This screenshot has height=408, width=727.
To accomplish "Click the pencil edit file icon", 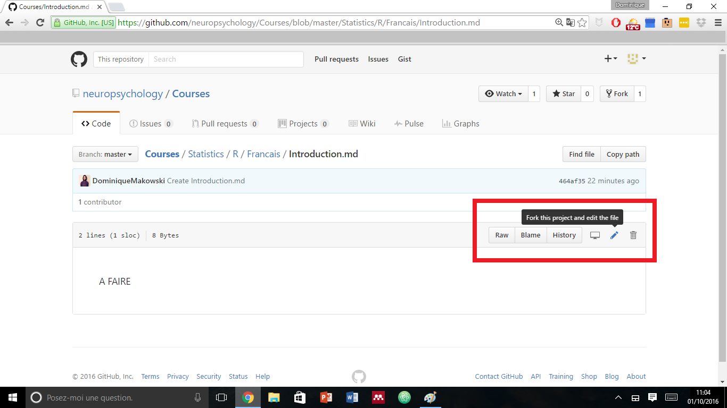I will (x=614, y=235).
